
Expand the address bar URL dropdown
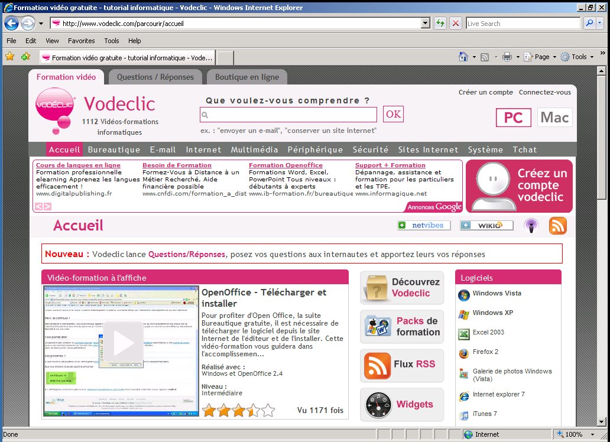(426, 24)
